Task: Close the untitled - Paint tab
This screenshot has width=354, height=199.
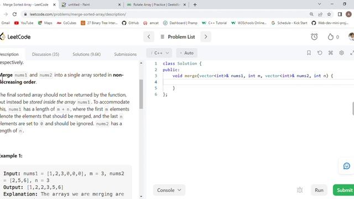Action: click(119, 4)
